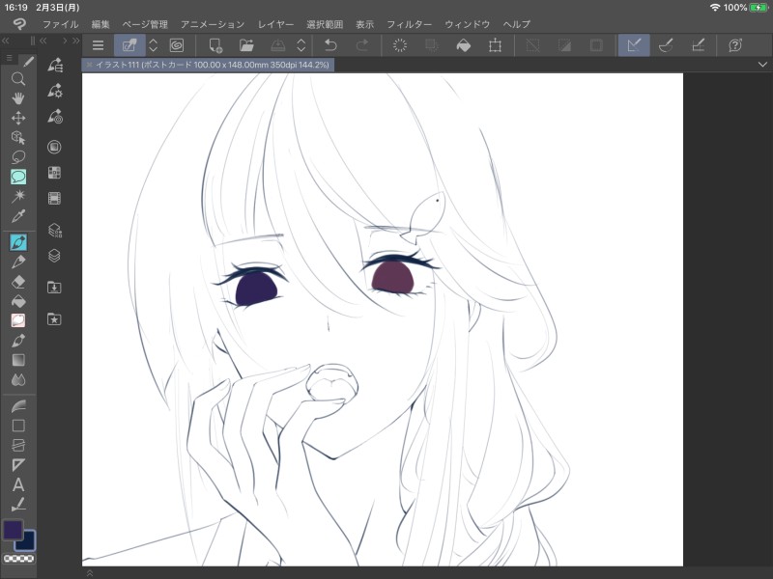The image size is (773, 579).
Task: Open the Sub Tool palette icon
Action: [55, 65]
